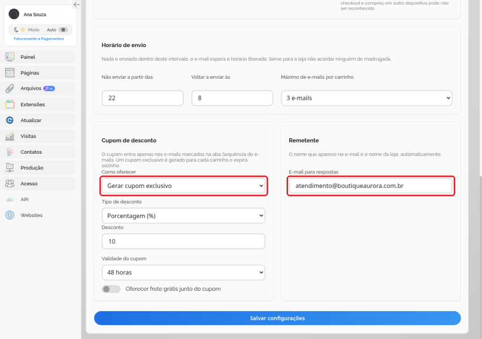
Task: Open Painel from the sidebar menu
Action: [38, 57]
